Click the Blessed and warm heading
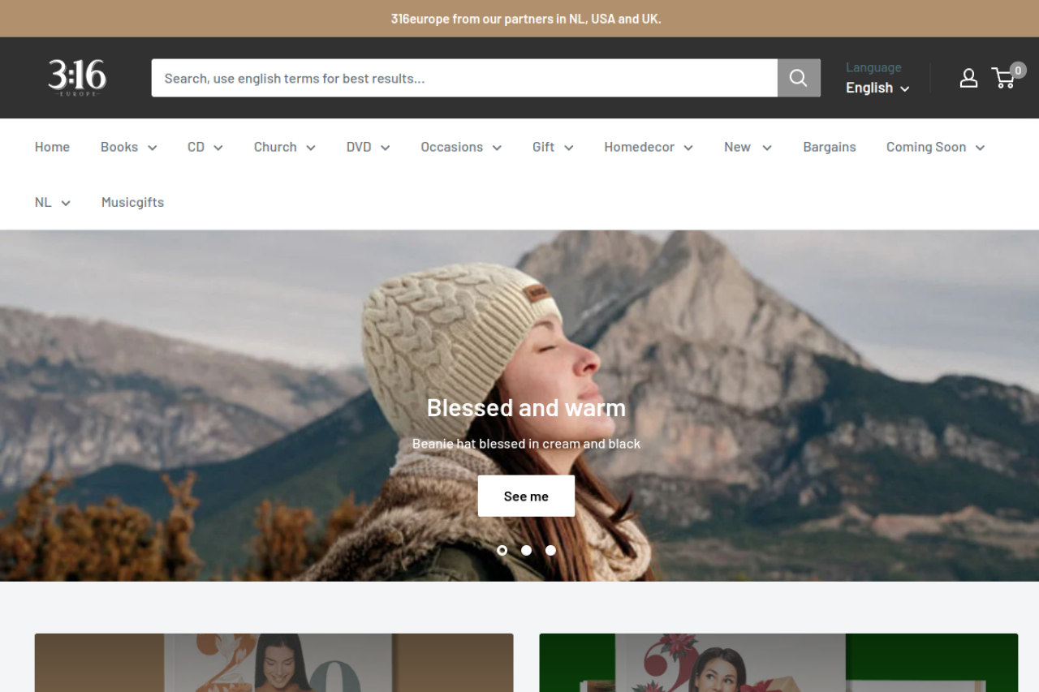This screenshot has height=692, width=1039. point(526,407)
